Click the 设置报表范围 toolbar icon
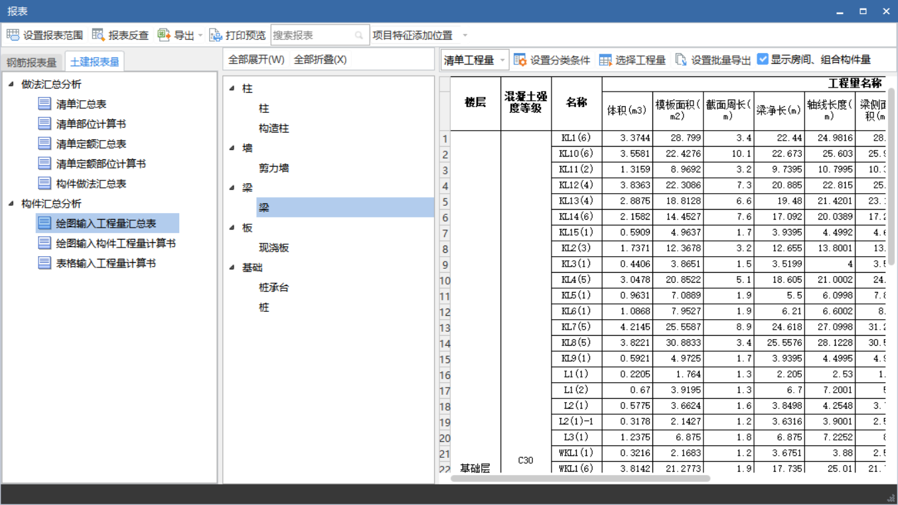898x505 pixels. point(13,35)
